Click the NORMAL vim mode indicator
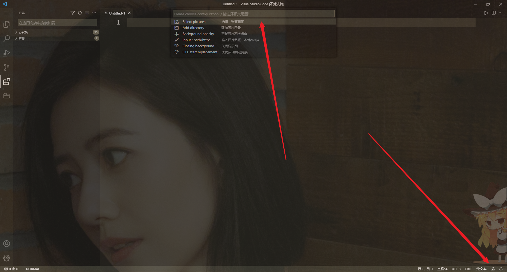 click(33, 269)
